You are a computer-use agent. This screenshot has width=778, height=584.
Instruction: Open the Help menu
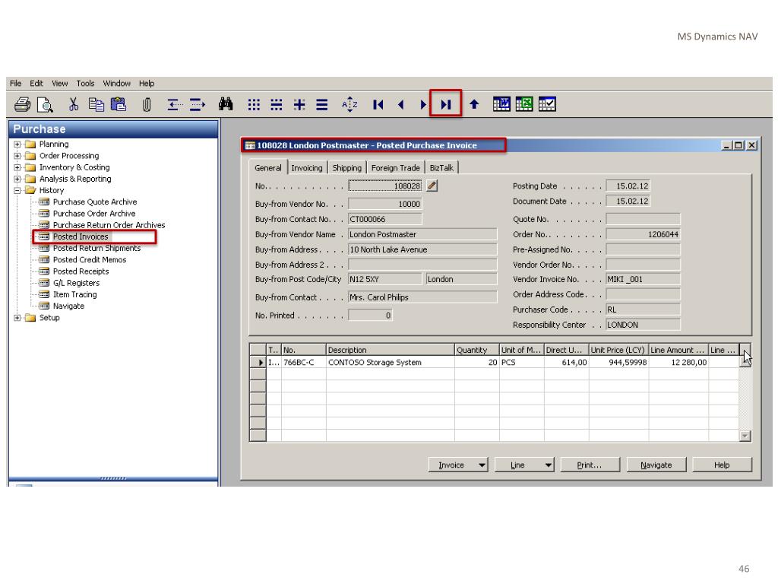click(x=147, y=84)
